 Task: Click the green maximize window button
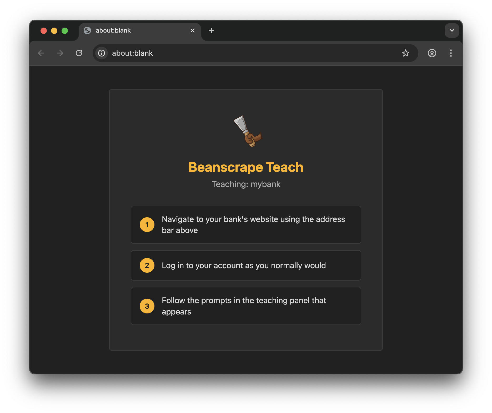tap(65, 31)
